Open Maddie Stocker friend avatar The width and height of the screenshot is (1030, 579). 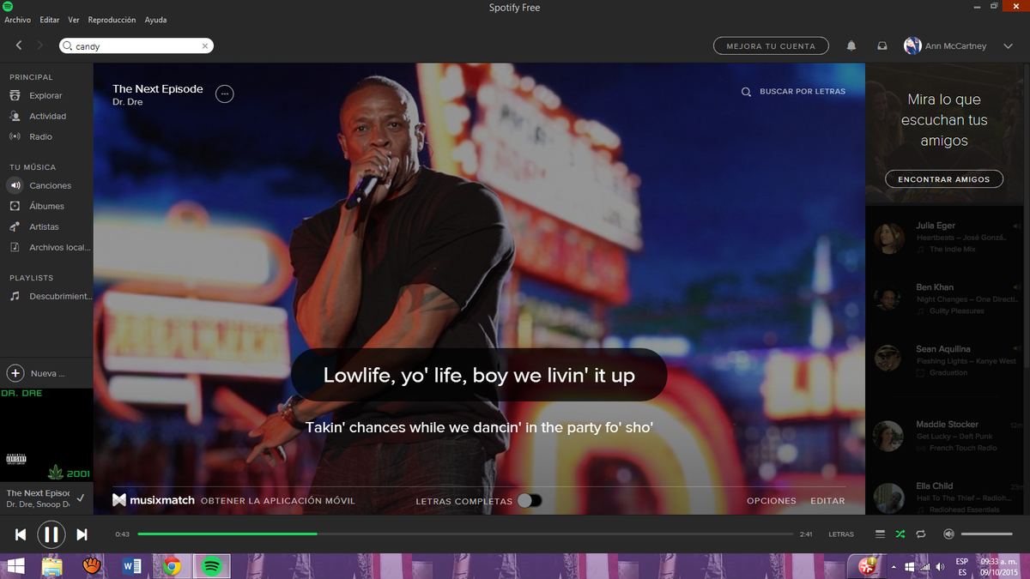(x=888, y=437)
